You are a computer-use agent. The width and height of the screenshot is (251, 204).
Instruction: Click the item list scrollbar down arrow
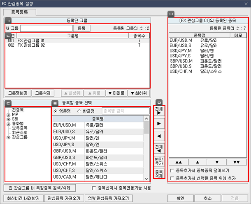[146, 179]
